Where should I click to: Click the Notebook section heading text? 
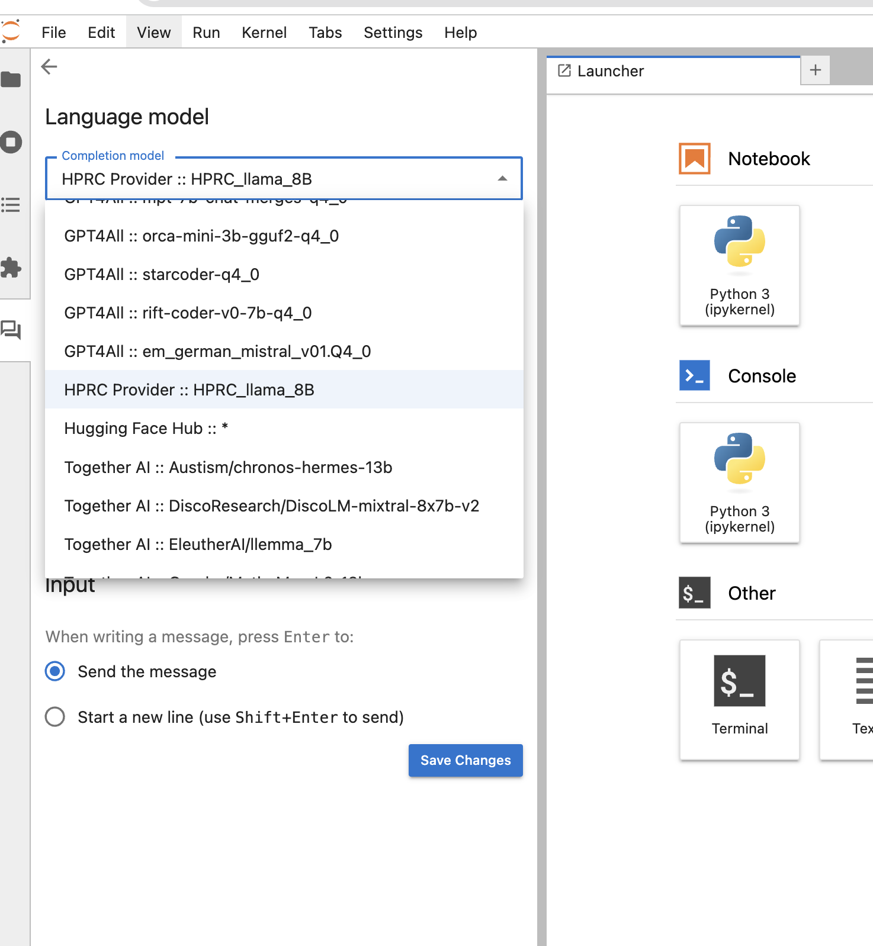click(769, 159)
